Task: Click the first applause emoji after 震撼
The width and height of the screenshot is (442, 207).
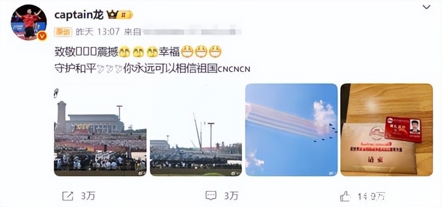Action: click(124, 52)
